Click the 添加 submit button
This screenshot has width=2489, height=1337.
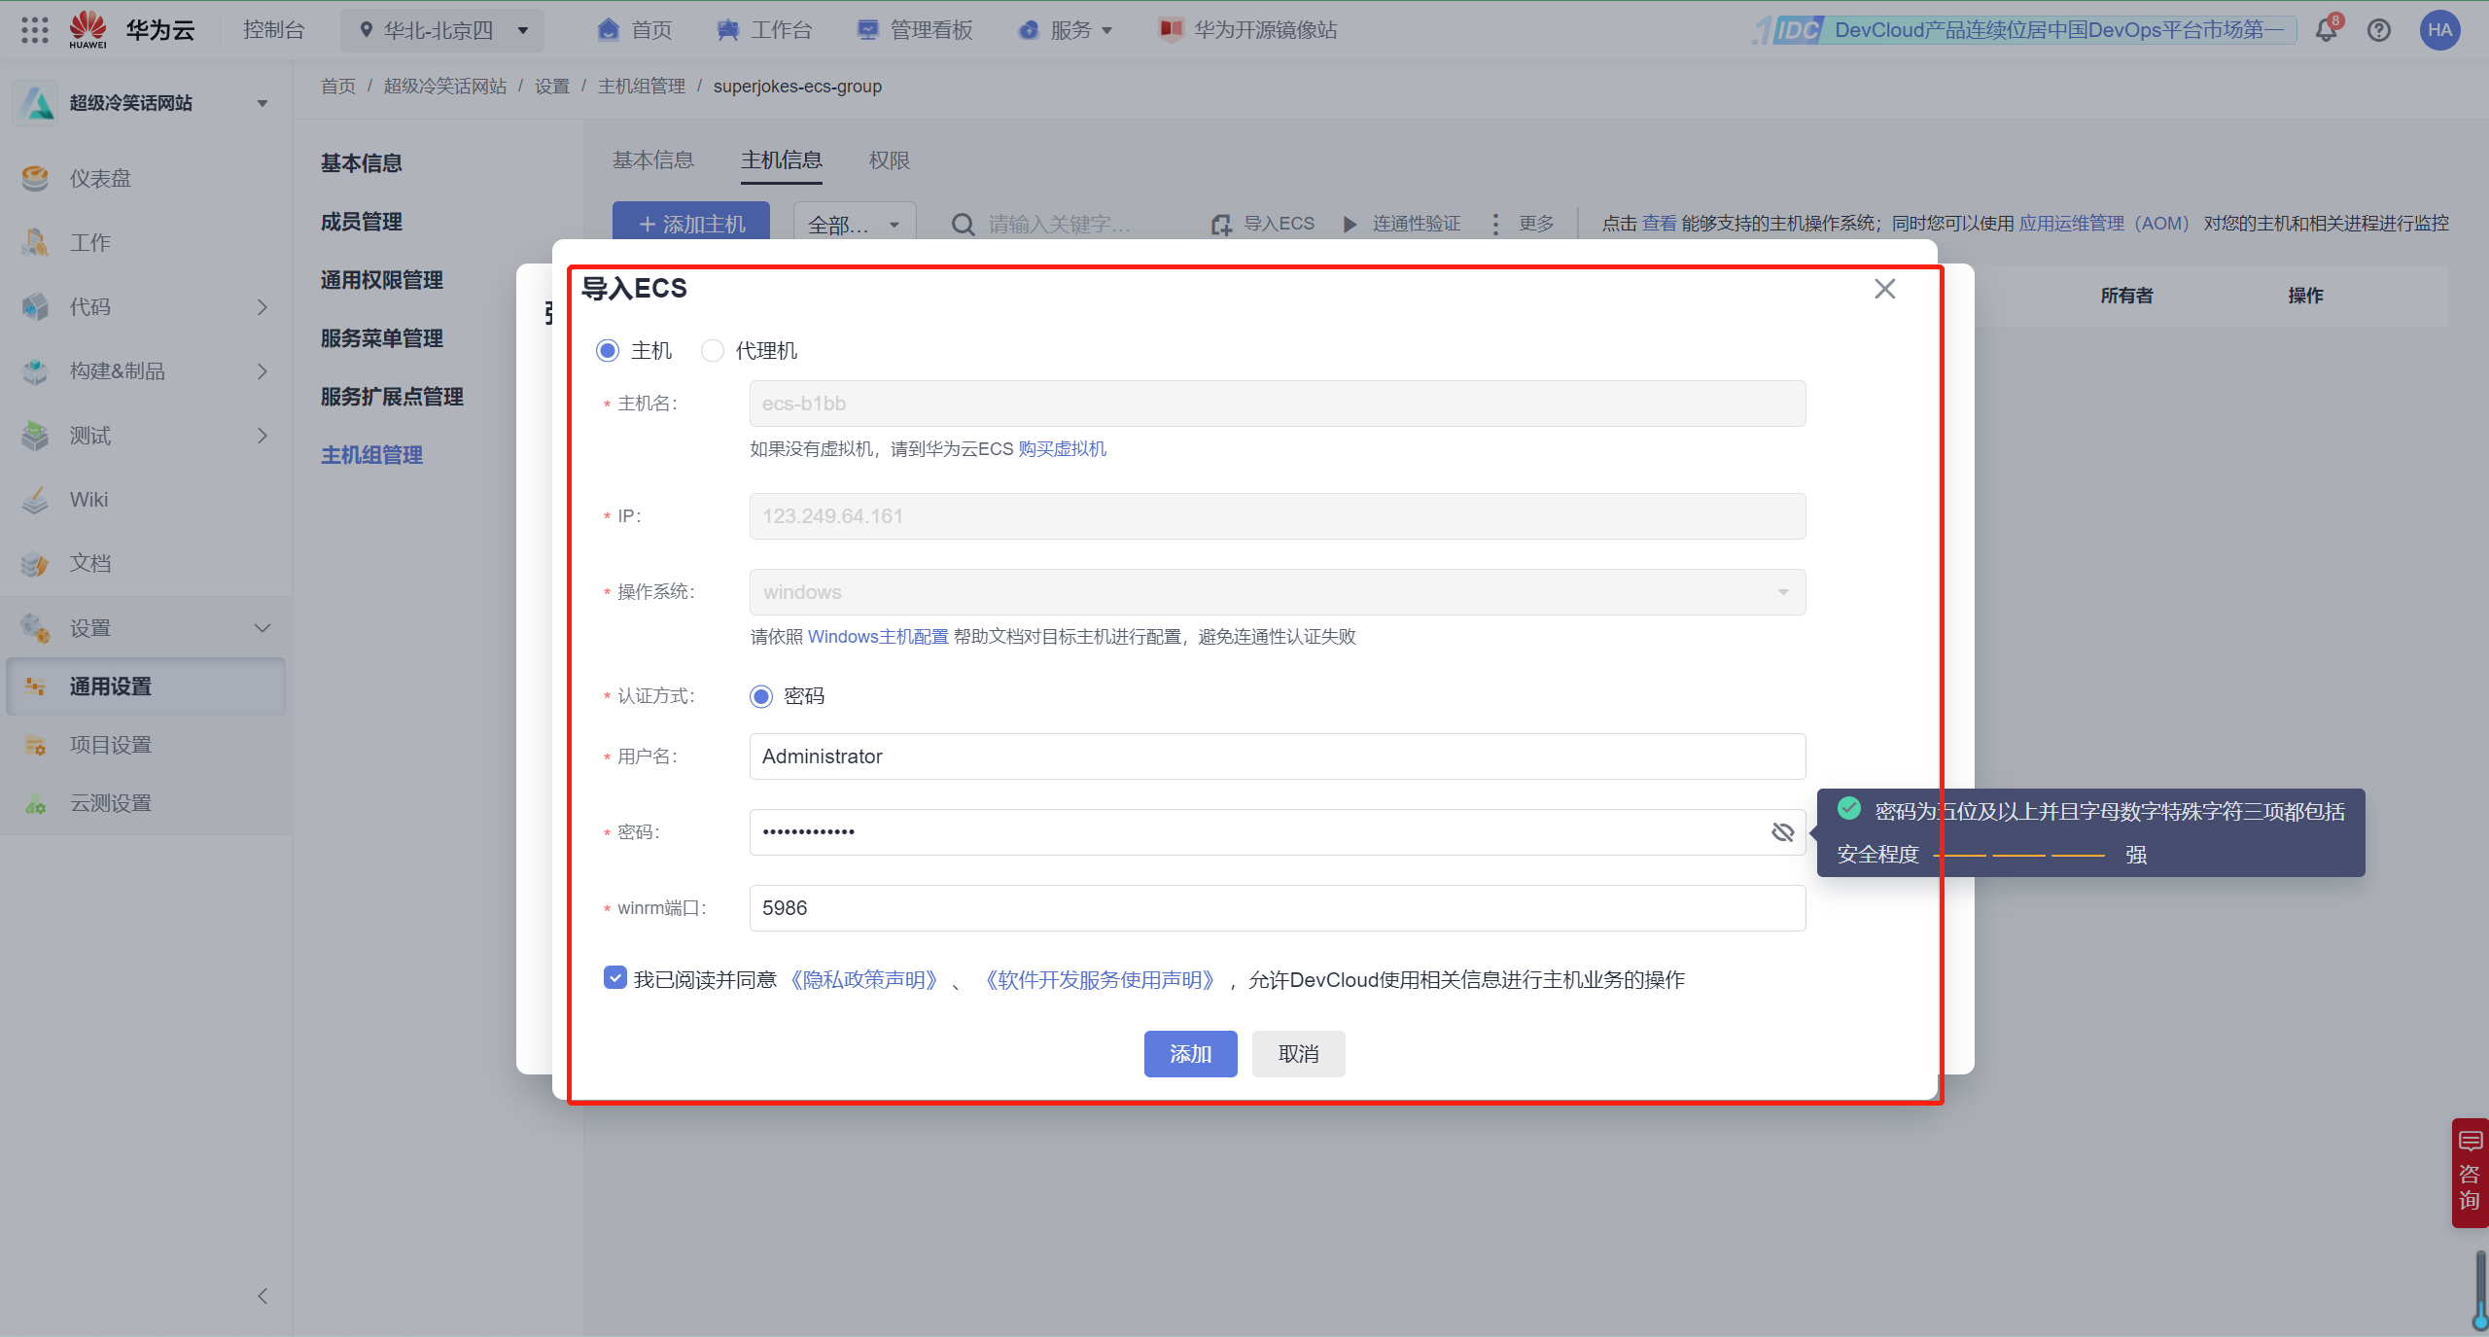pos(1190,1054)
